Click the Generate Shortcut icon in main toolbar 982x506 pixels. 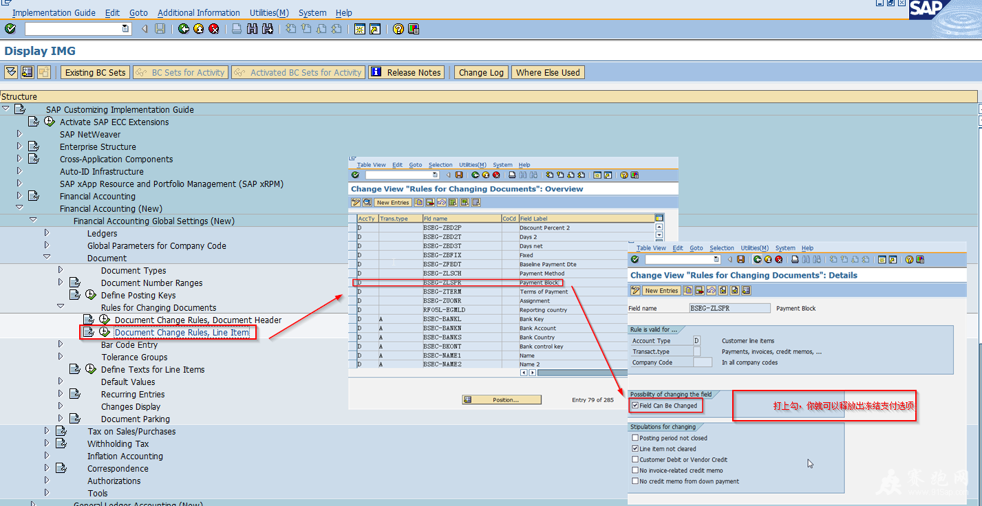point(374,29)
